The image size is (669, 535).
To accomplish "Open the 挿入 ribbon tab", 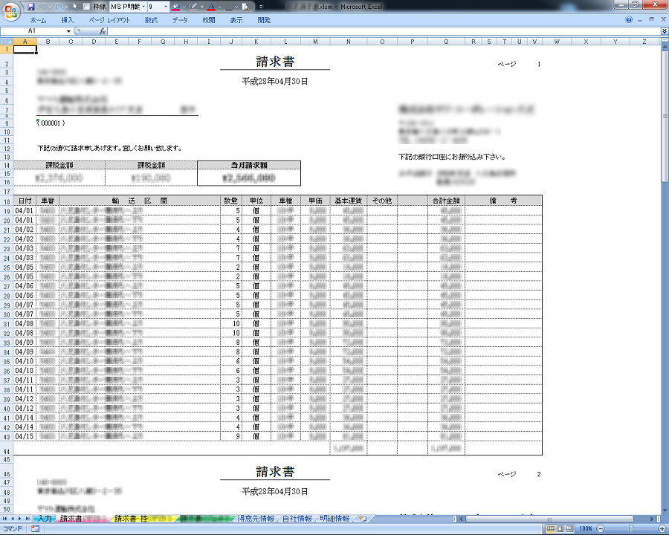I will click(68, 21).
